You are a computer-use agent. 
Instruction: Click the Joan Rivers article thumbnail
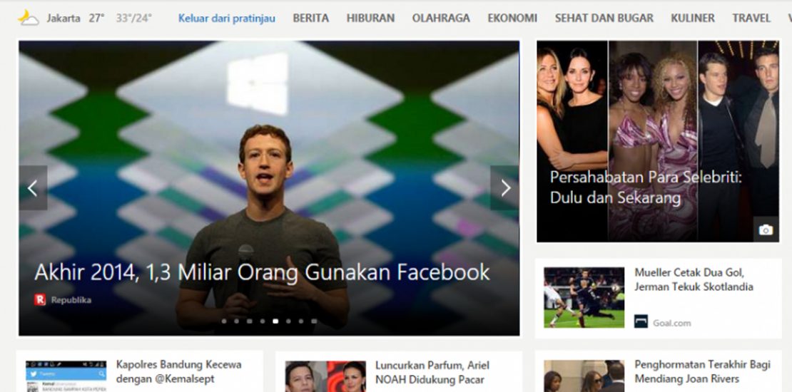(x=584, y=376)
